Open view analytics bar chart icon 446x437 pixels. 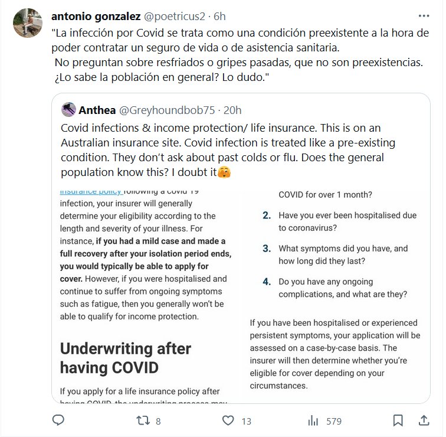pyautogui.click(x=313, y=420)
